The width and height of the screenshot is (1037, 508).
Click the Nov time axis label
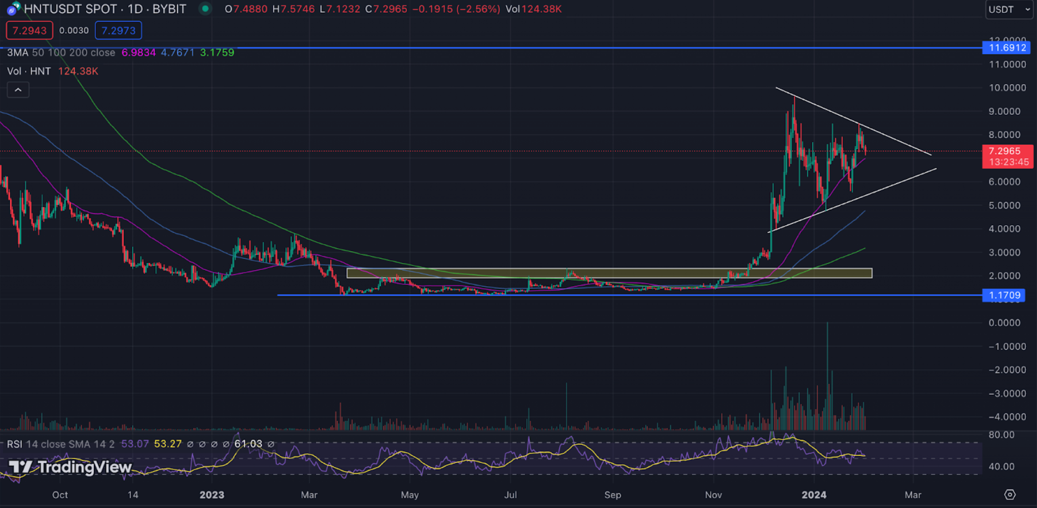[713, 495]
